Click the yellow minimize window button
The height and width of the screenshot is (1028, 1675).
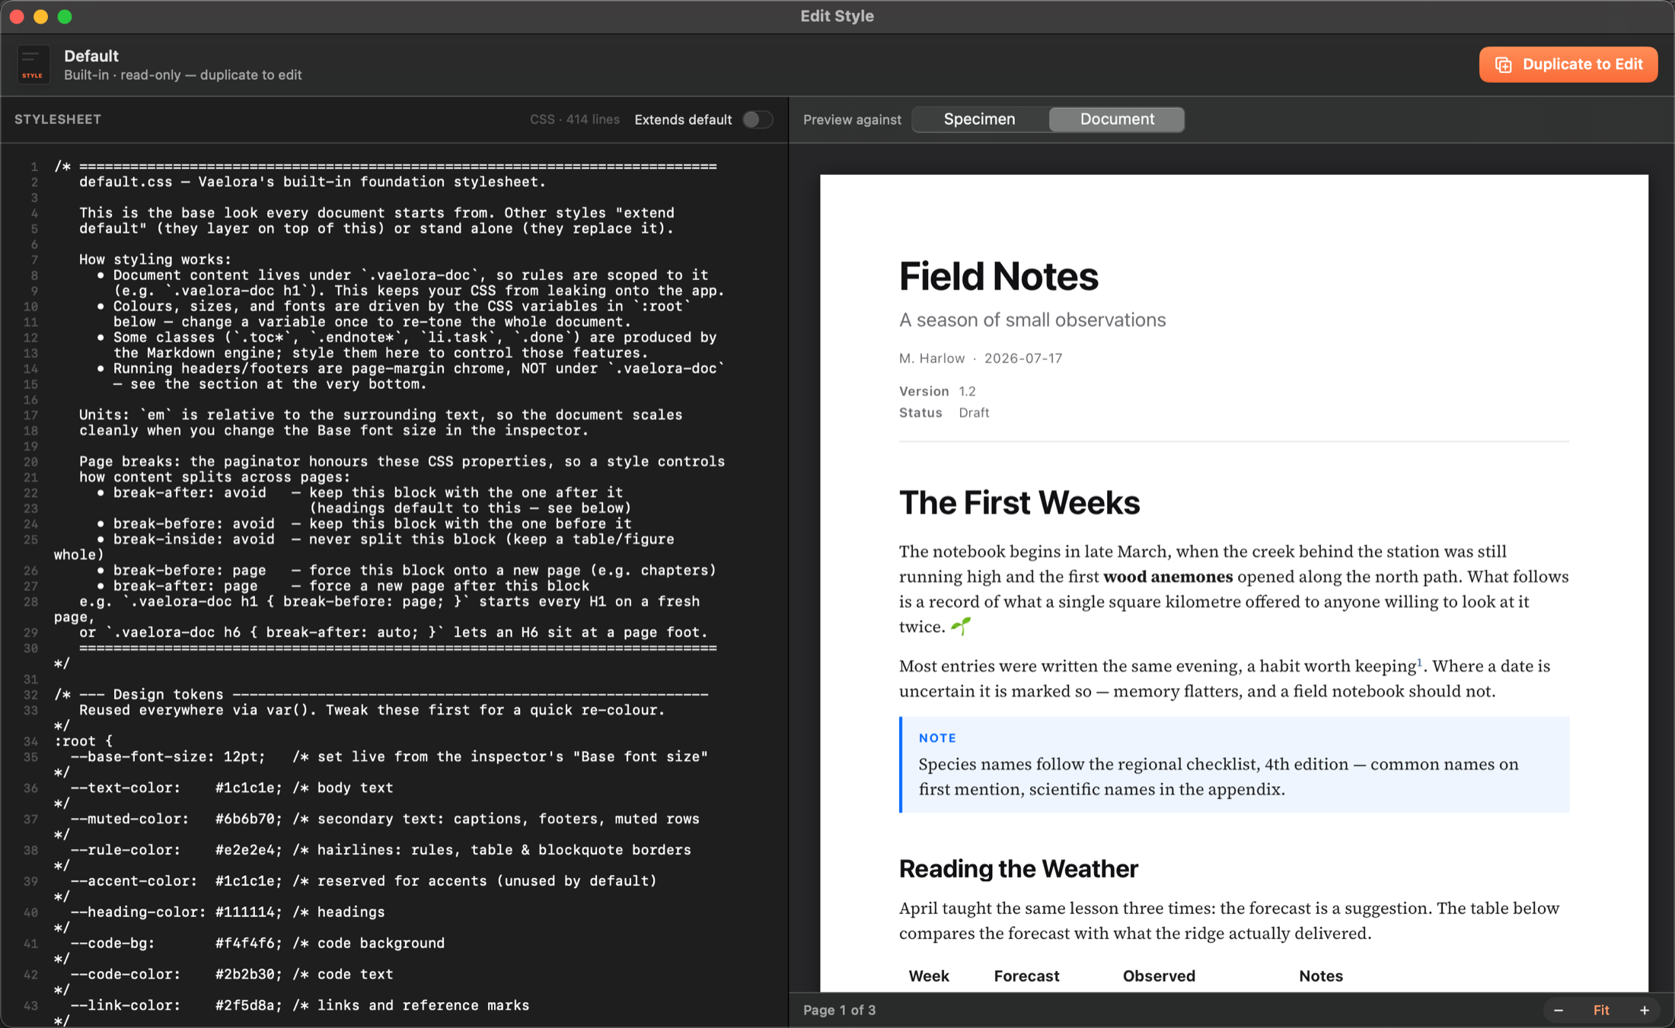tap(41, 17)
